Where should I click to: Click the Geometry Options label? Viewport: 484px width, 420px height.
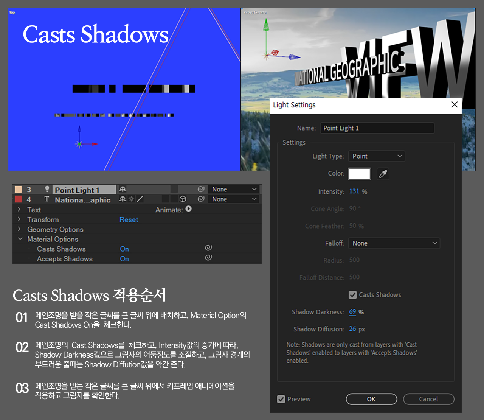[x=55, y=229]
